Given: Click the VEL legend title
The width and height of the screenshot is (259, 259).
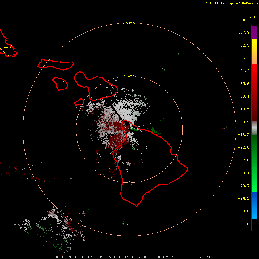Looking at the screenshot, I should pyautogui.click(x=253, y=17).
